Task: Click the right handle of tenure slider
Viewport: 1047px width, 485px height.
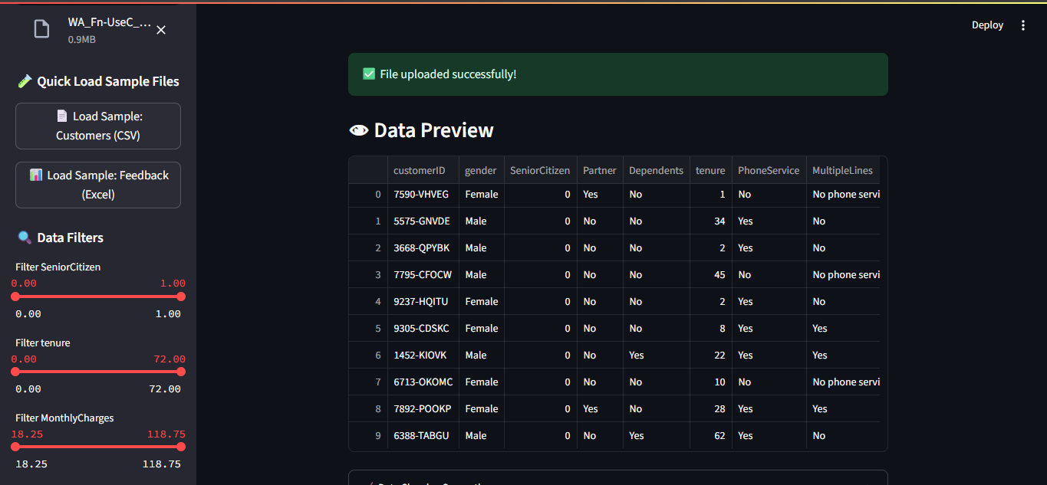Action: point(181,372)
